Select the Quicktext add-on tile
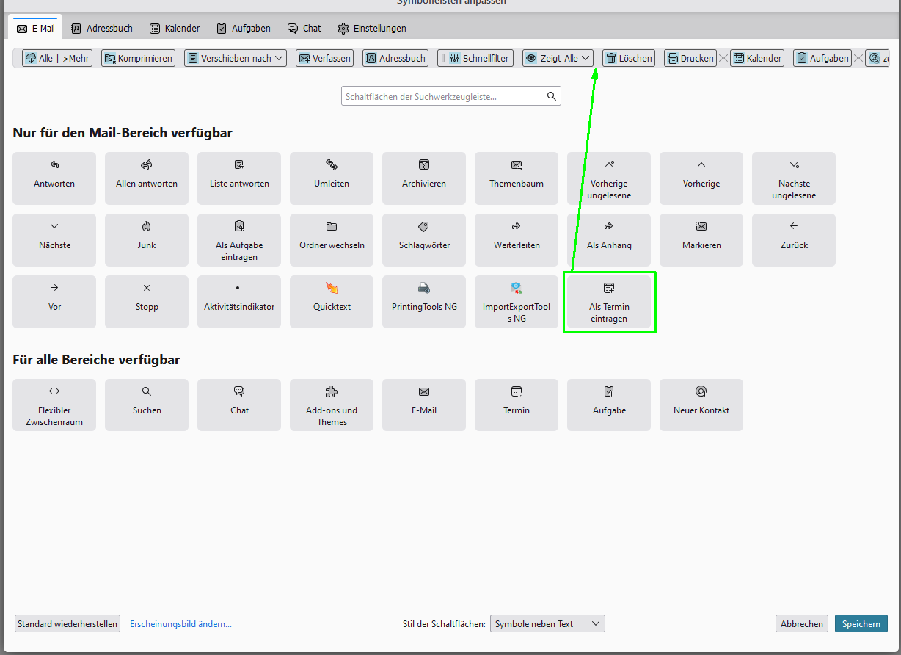The image size is (901, 655). pyautogui.click(x=332, y=302)
